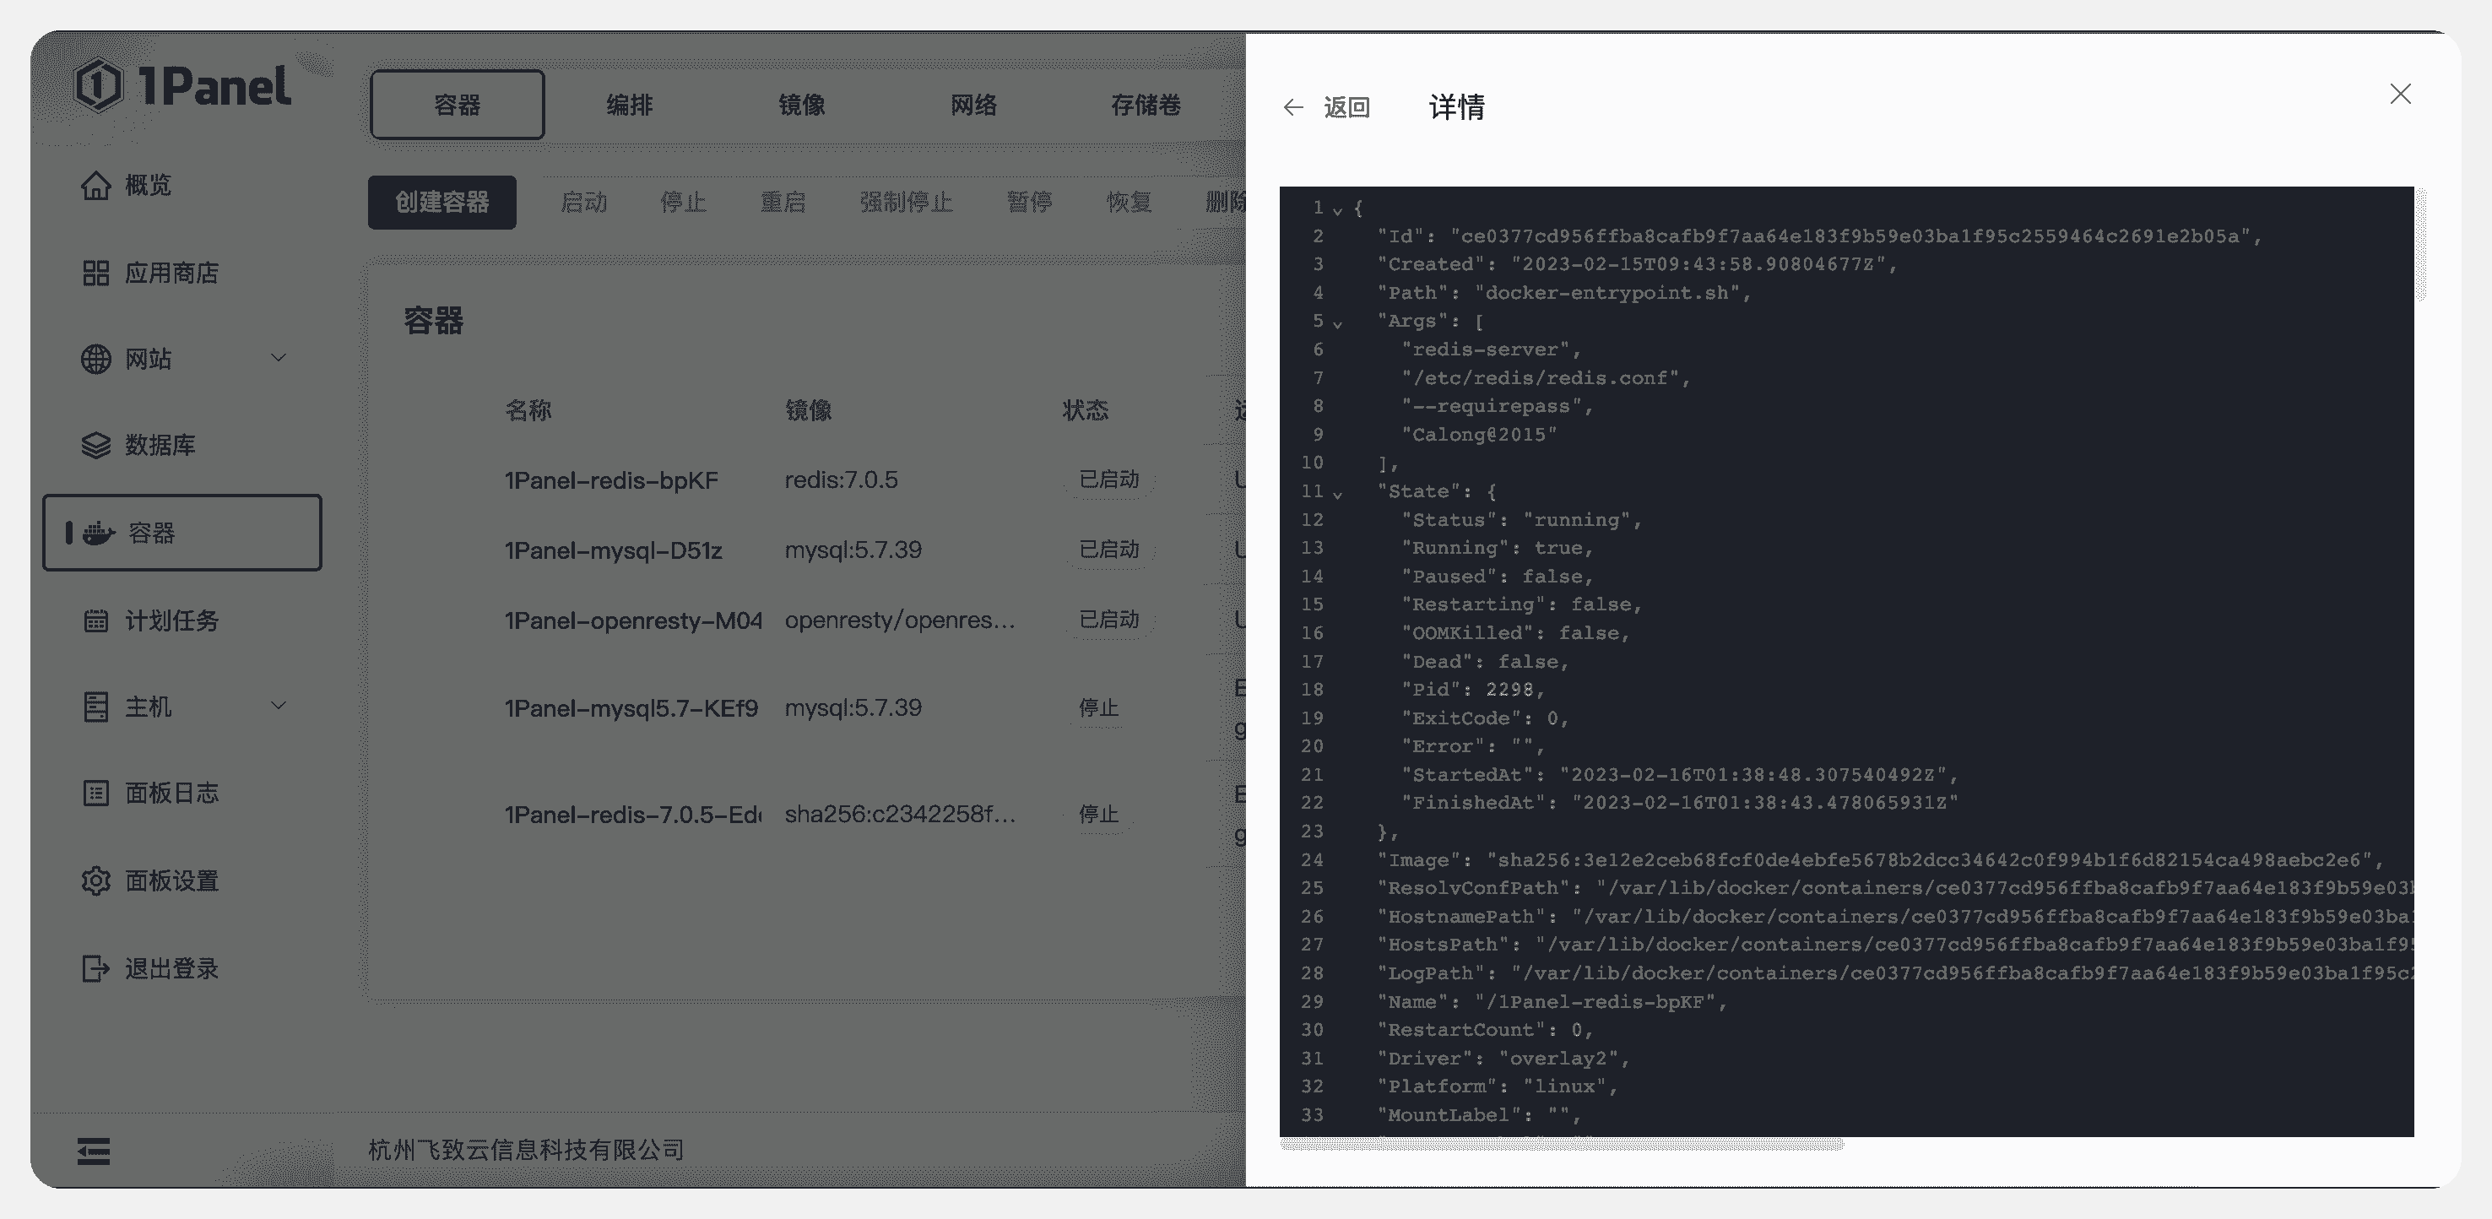Viewport: 2492px width, 1219px height.
Task: Click the 主机 server icon
Action: click(x=95, y=707)
